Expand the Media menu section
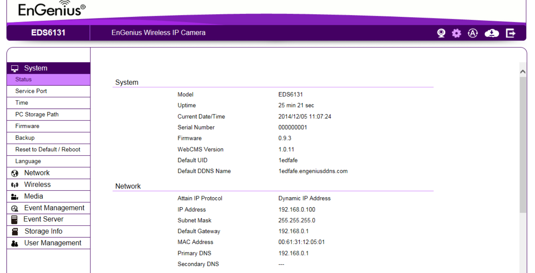The height and width of the screenshot is (273, 535). (48, 197)
